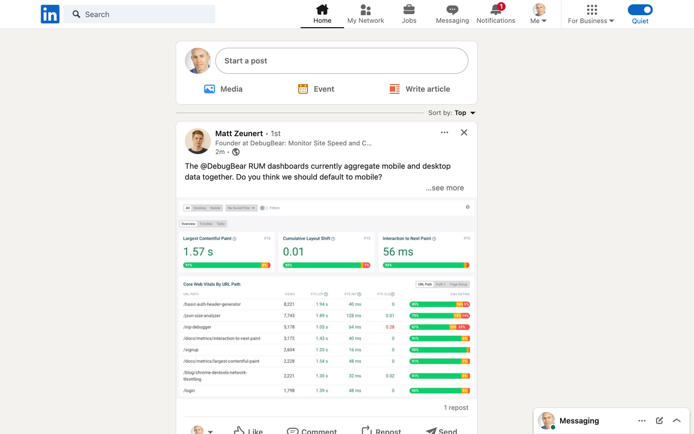The image size is (694, 434).
Task: Go to the Home tab
Action: pyautogui.click(x=322, y=14)
